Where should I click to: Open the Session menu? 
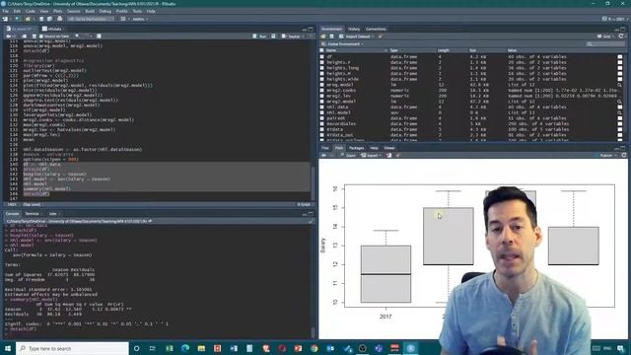(x=74, y=11)
